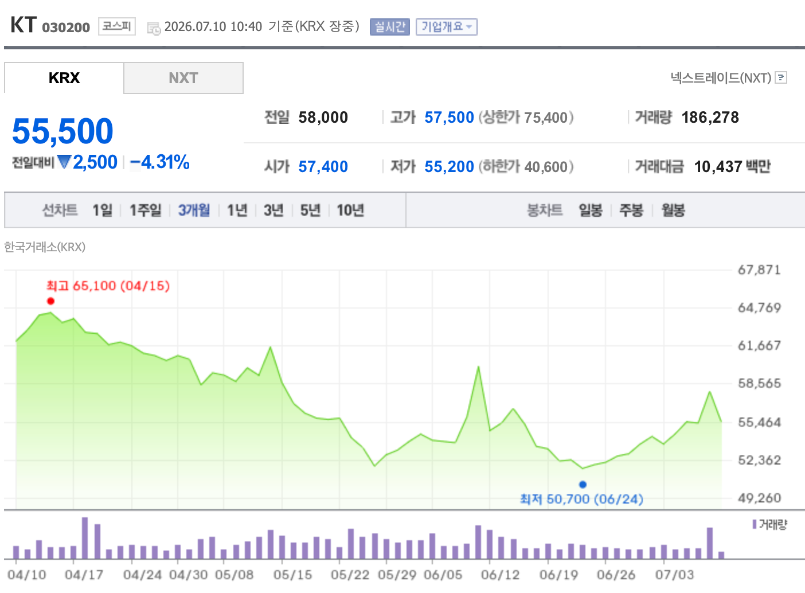
Task: Select the 1일 line chart period
Action: 103,210
